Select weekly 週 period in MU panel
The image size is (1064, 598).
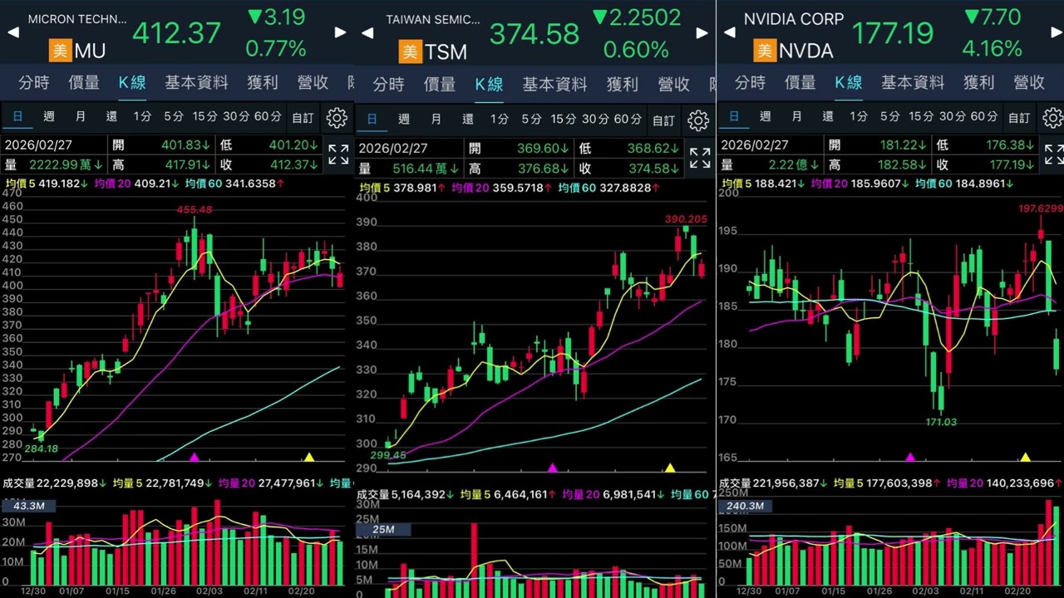[49, 117]
